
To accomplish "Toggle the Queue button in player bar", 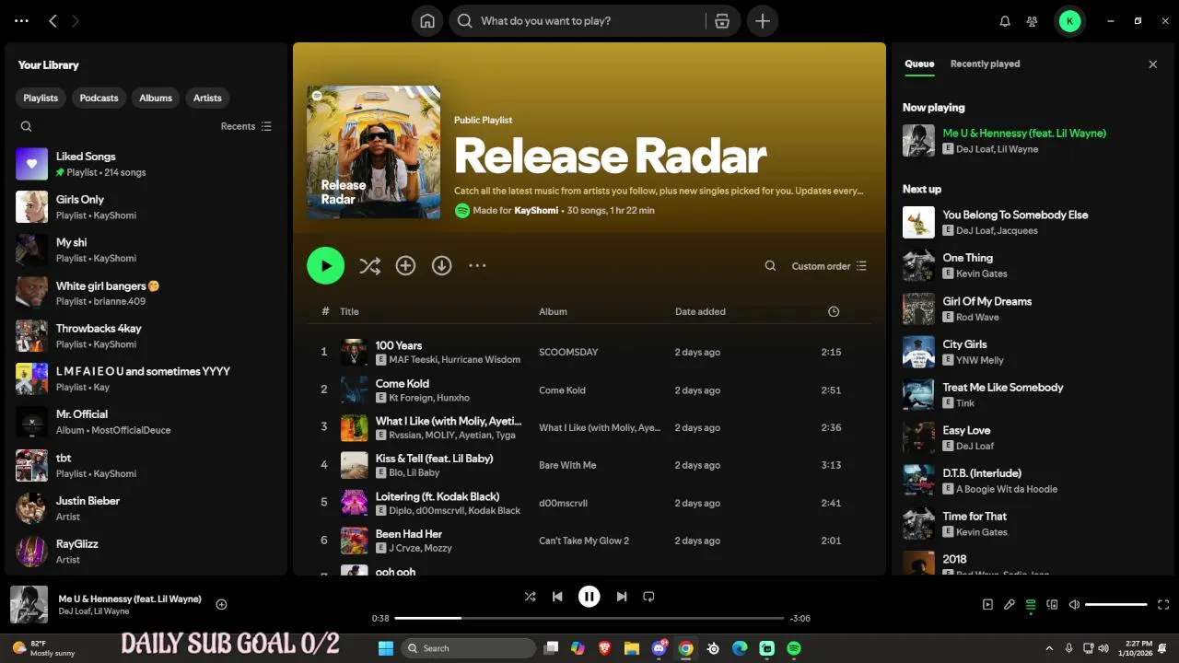I will click(1031, 605).
